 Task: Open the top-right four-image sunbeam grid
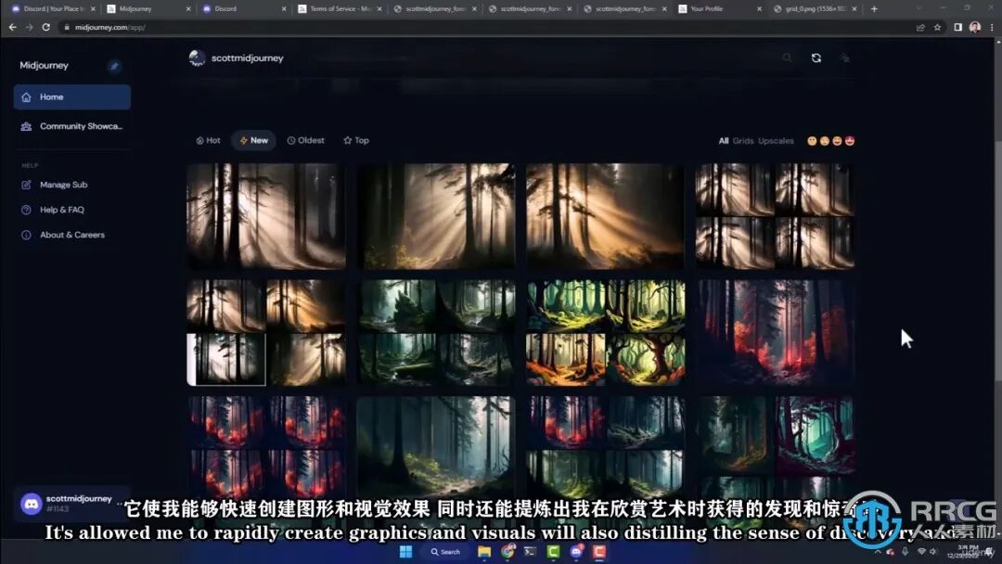coord(775,216)
